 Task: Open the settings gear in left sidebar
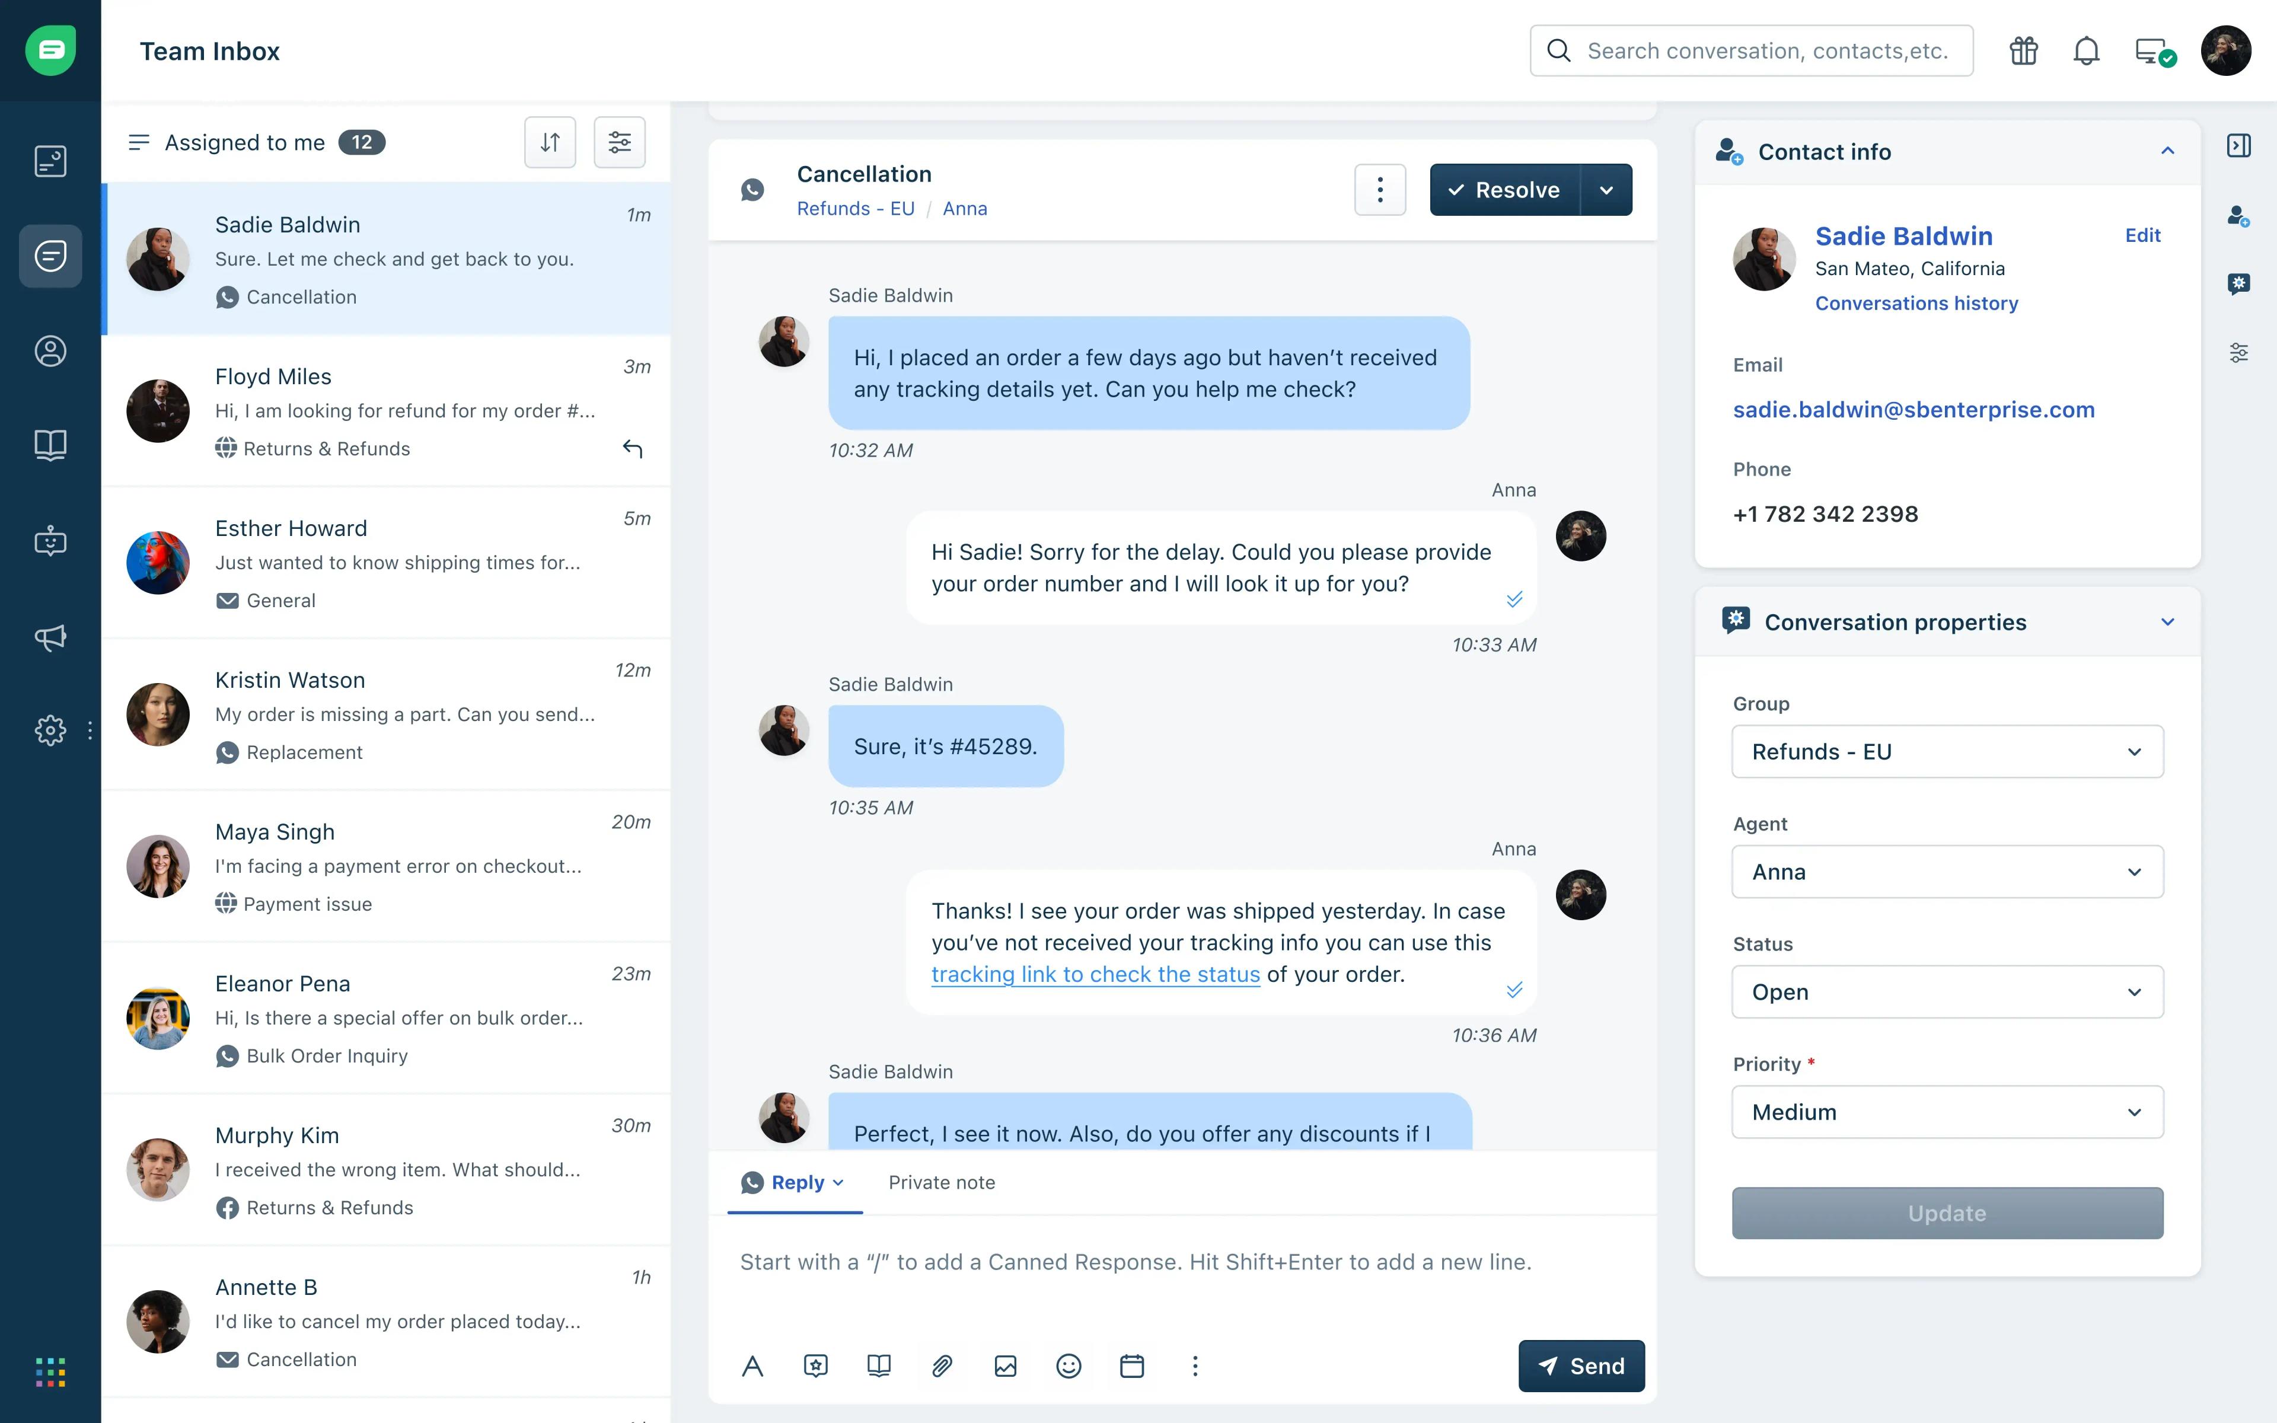point(51,730)
